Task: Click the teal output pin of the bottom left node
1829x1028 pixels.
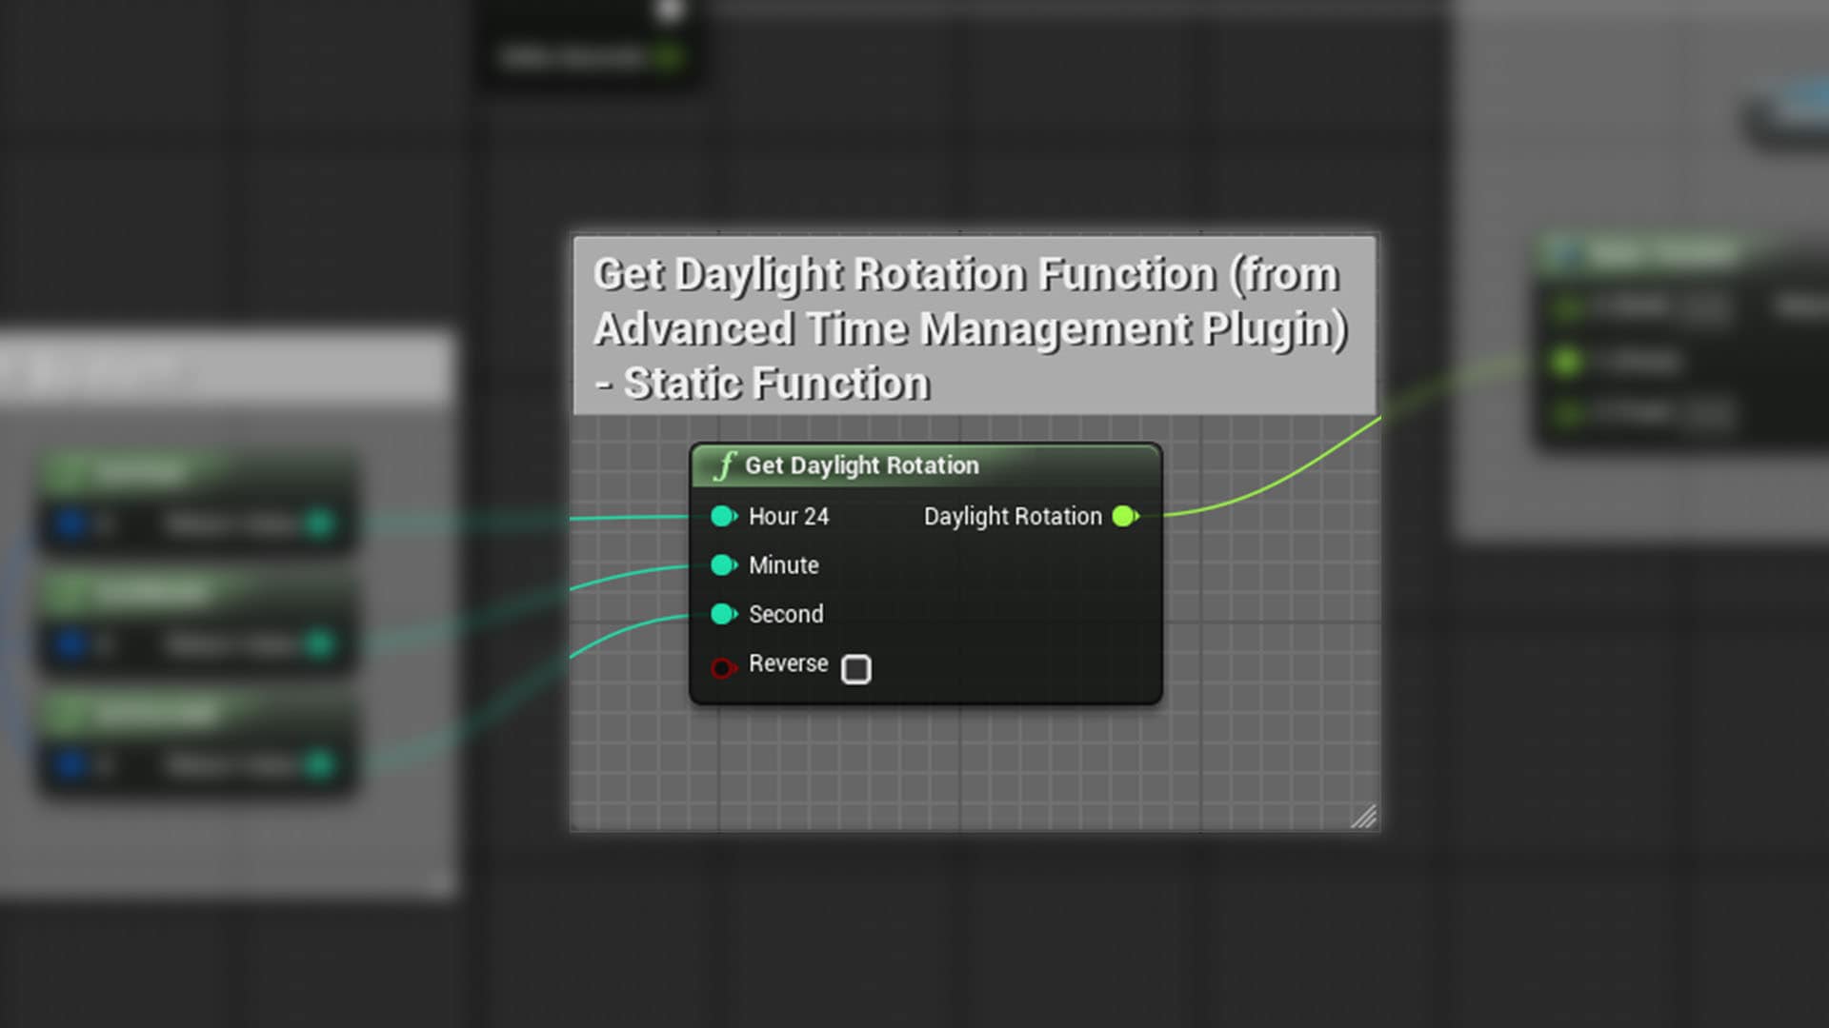Action: [321, 762]
